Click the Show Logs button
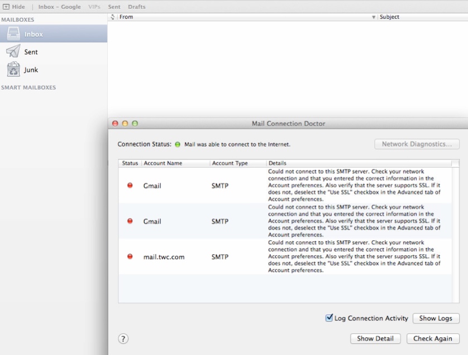This screenshot has width=468, height=355. point(436,318)
